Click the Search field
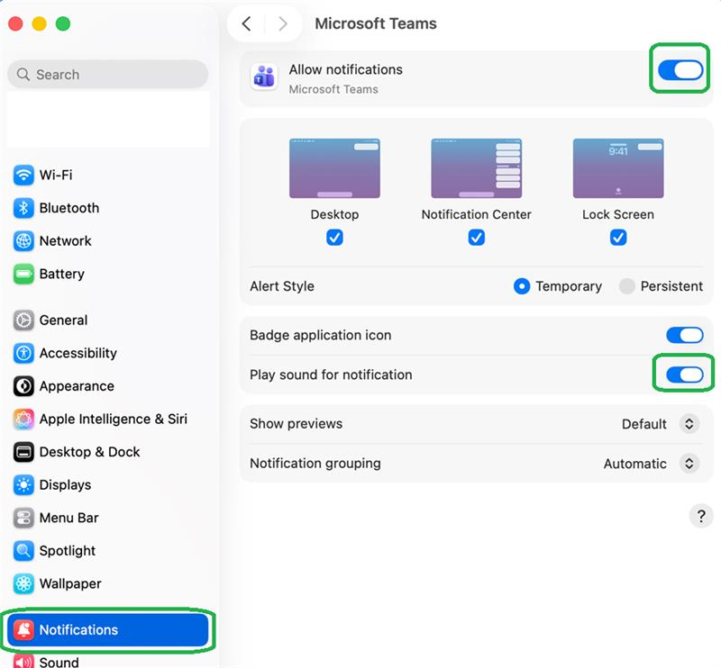This screenshot has height=668, width=721. click(x=108, y=74)
